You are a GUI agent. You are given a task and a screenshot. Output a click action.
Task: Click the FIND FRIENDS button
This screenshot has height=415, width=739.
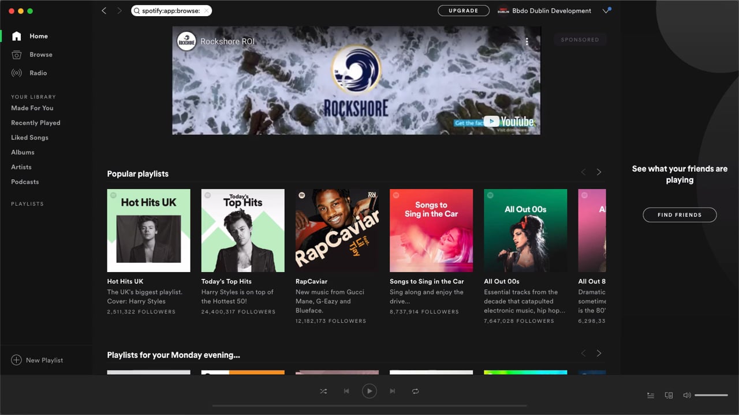680,214
